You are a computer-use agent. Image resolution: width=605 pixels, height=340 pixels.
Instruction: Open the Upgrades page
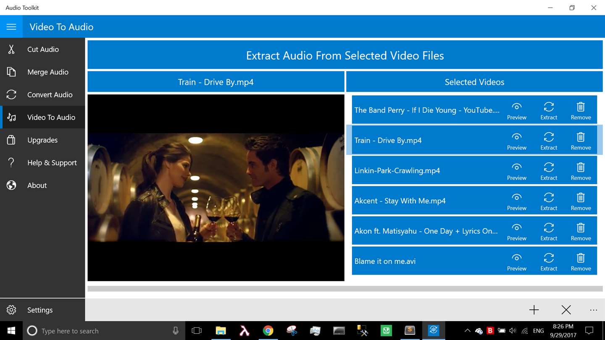(x=42, y=140)
